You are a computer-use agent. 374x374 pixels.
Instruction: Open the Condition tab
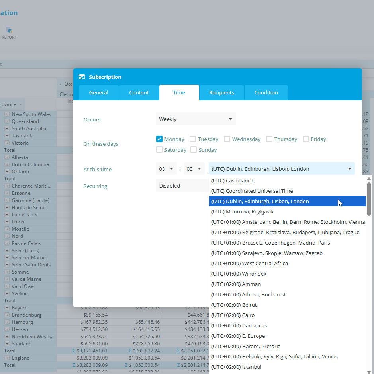point(266,92)
